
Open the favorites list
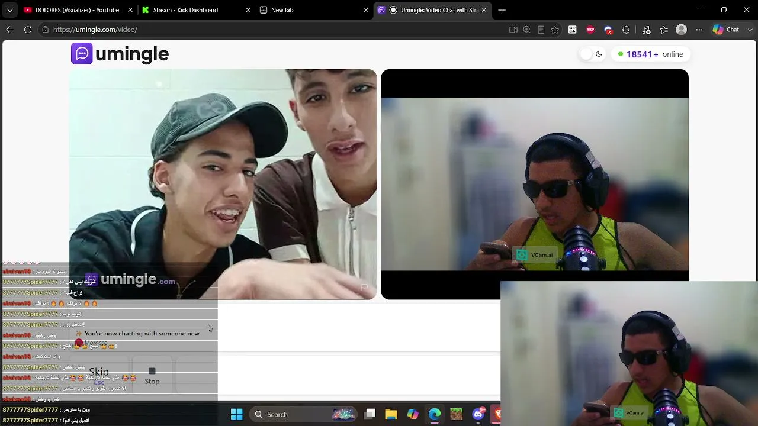(664, 30)
